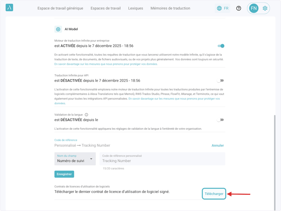Click the Télécharger button
281x211 pixels.
tap(214, 193)
